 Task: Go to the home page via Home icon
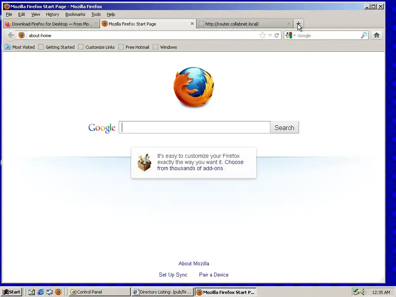click(x=377, y=35)
